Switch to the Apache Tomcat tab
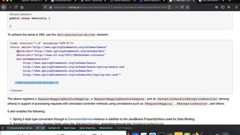 (32, 1)
